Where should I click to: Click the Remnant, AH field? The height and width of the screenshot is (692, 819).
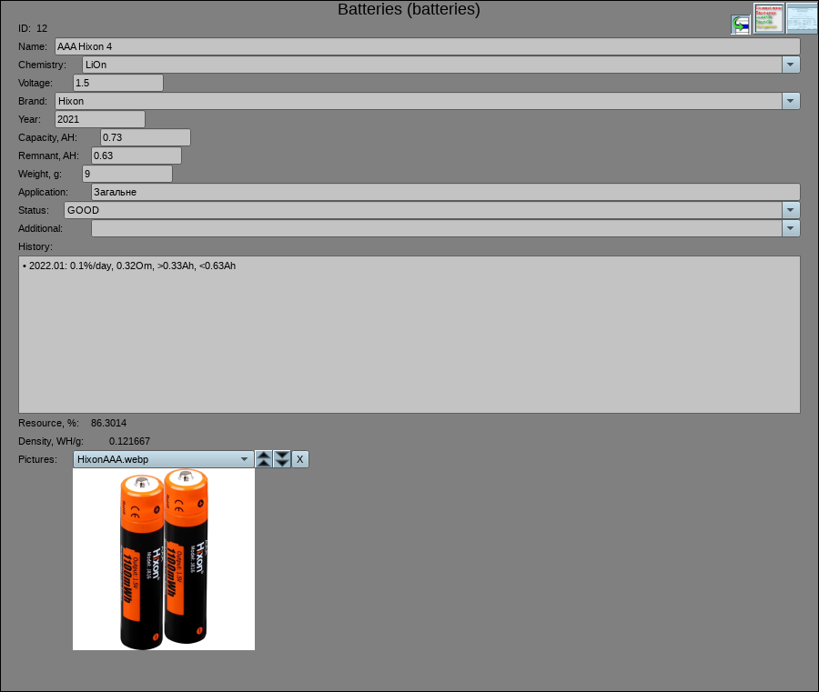tap(136, 155)
